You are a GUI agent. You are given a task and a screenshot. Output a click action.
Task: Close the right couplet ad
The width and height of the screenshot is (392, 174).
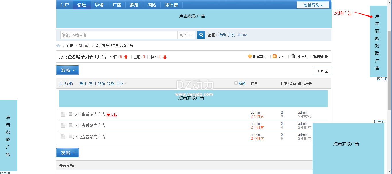(x=382, y=79)
